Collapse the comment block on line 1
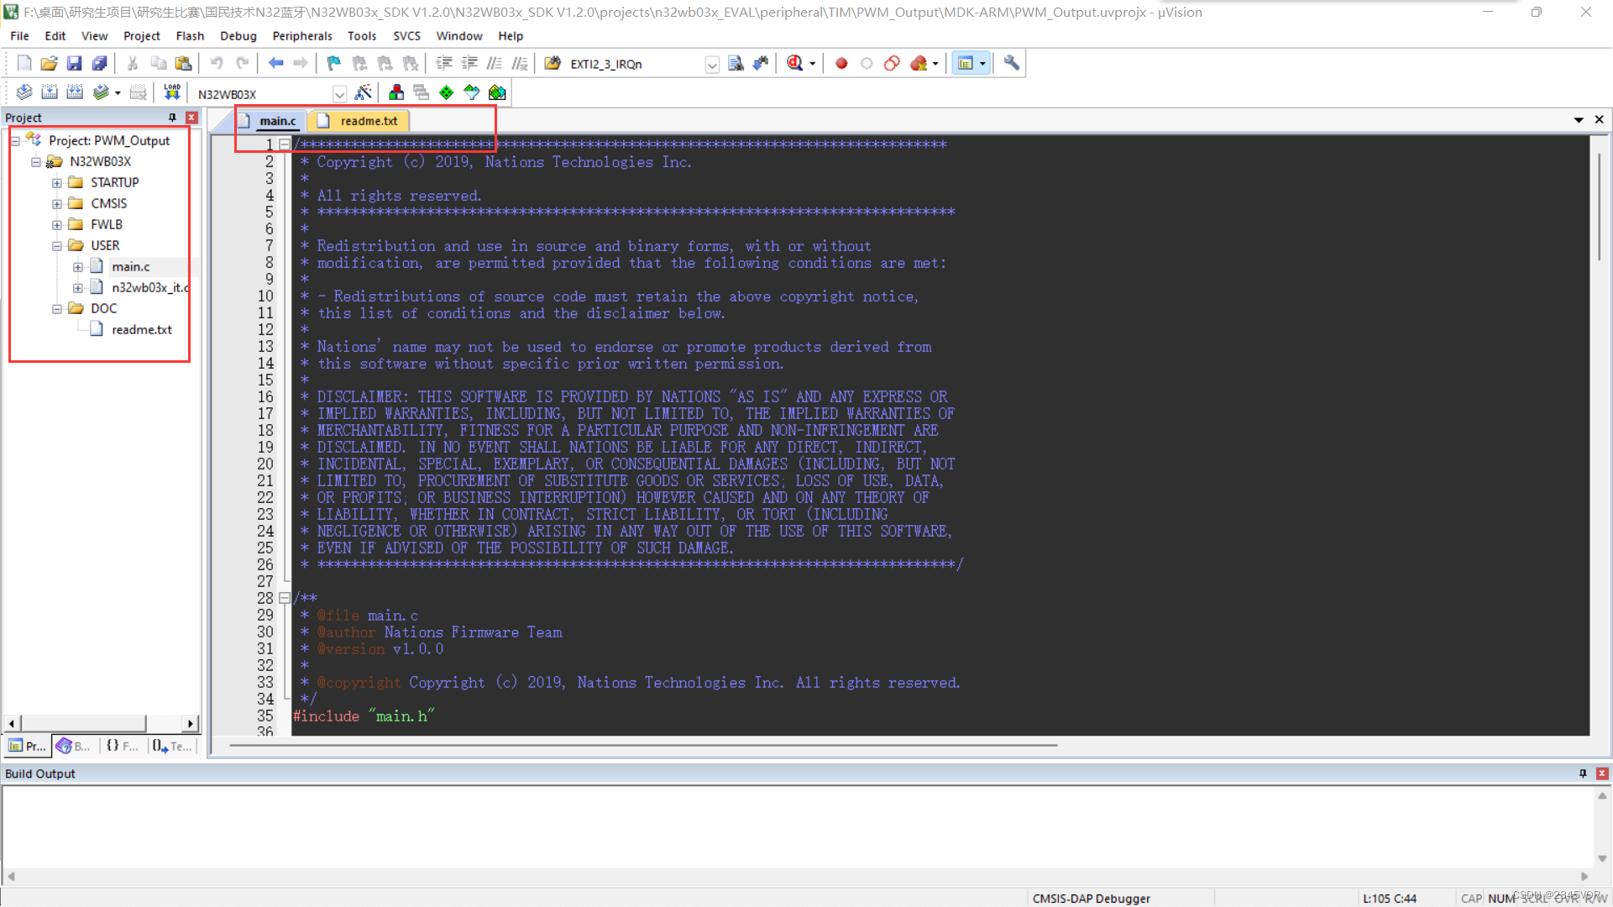1613x907 pixels. [x=285, y=144]
